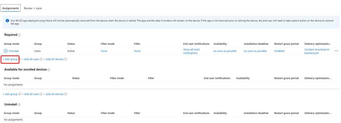
Task: Open the ellipsis menu for Users row
Action: (x=336, y=51)
